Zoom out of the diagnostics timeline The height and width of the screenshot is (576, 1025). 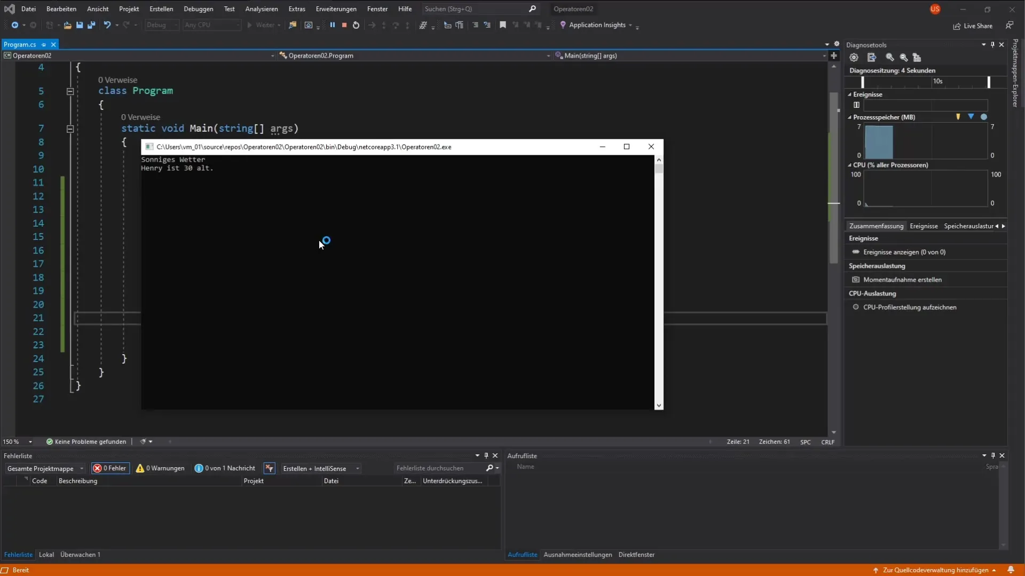pos(903,57)
